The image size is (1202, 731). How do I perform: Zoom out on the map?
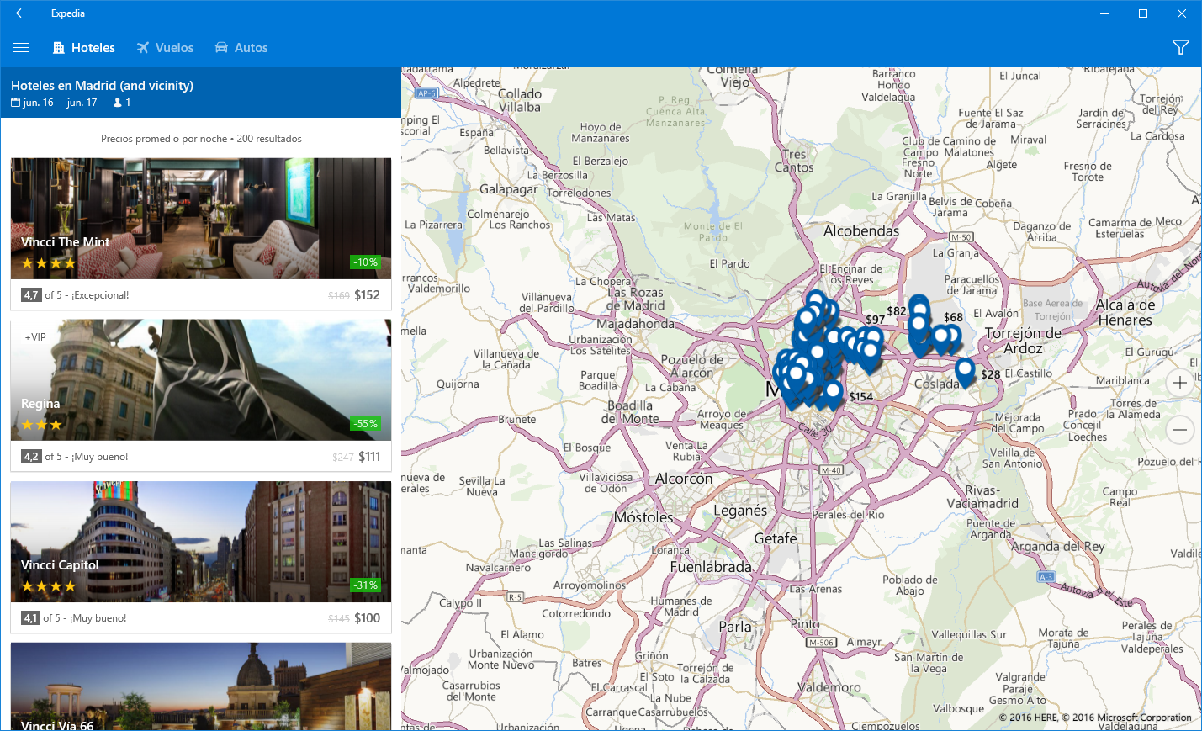point(1179,430)
